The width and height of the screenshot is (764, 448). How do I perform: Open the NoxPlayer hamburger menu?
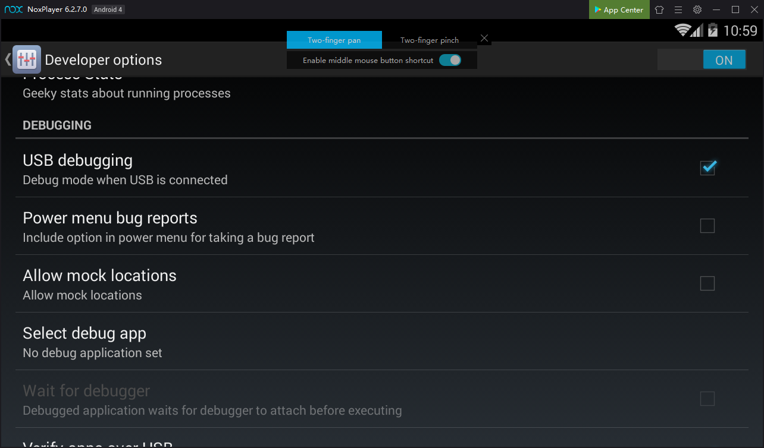[x=678, y=10]
